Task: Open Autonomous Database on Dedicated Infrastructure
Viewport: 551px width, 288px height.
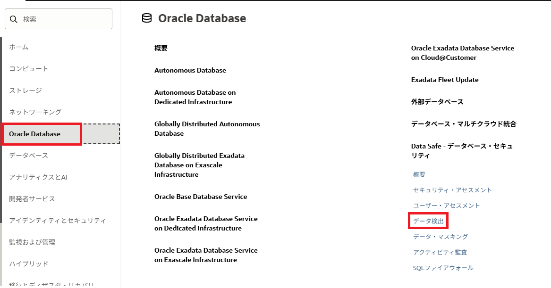Action: (x=195, y=97)
